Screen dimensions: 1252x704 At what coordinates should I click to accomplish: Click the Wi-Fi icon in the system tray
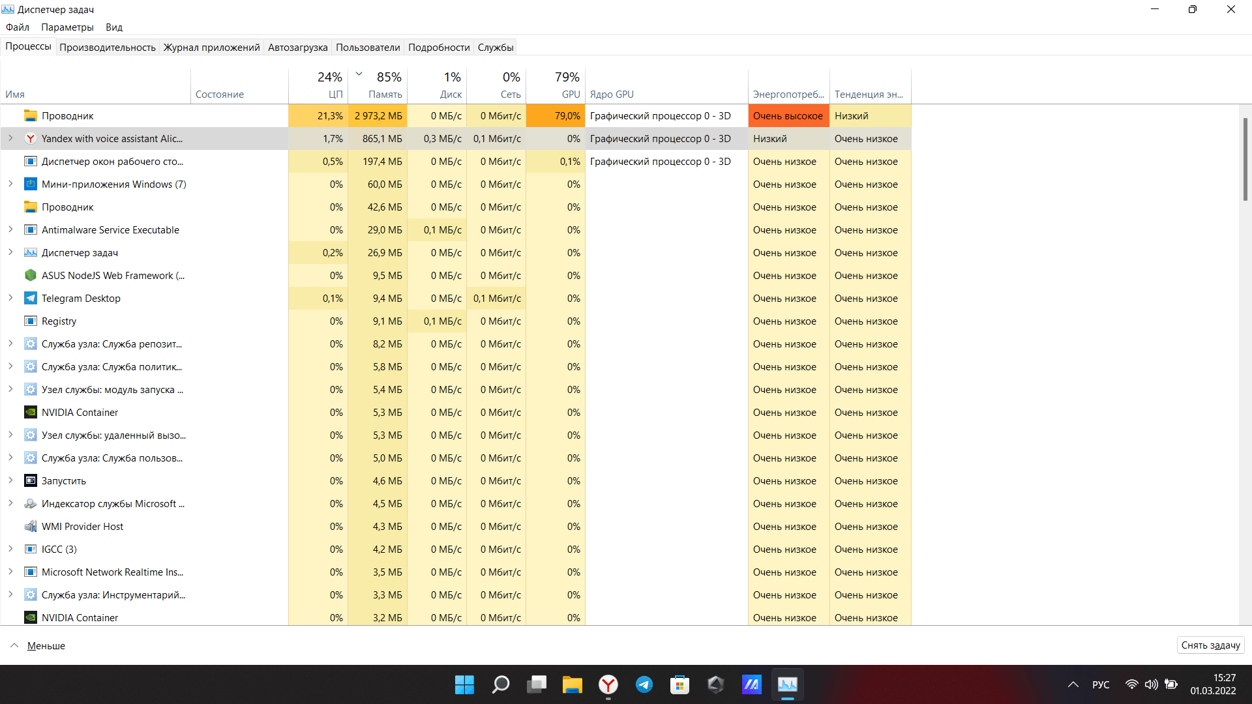[1132, 684]
